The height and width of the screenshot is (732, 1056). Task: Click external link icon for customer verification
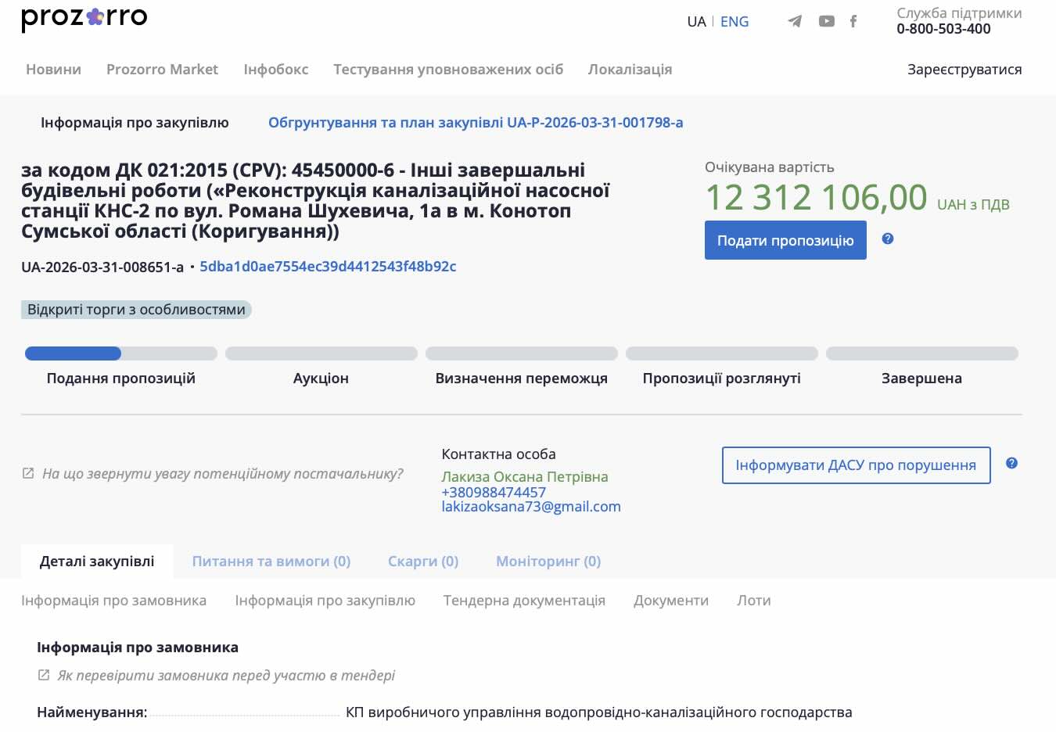point(44,675)
